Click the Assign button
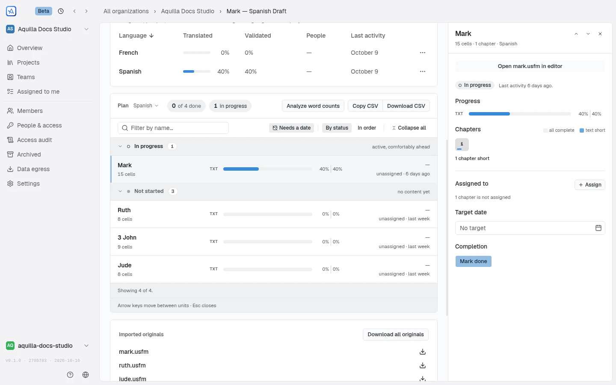Viewport: 616px width, 385px height. pos(590,185)
